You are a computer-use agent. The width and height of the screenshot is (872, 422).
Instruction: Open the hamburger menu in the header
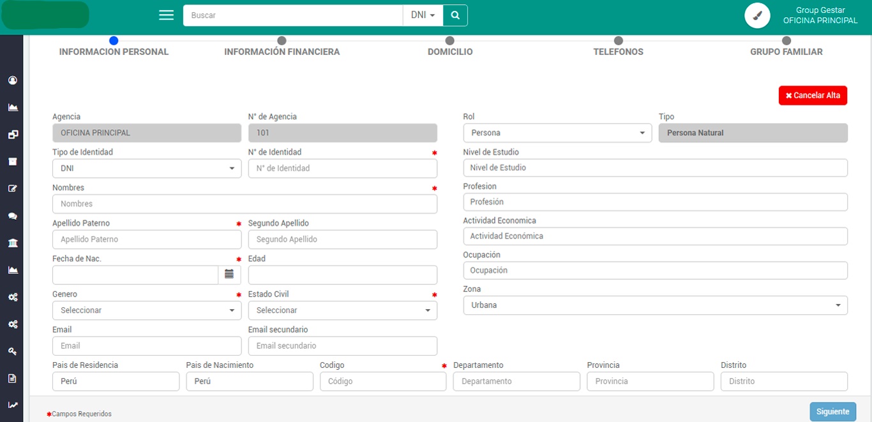coord(166,15)
